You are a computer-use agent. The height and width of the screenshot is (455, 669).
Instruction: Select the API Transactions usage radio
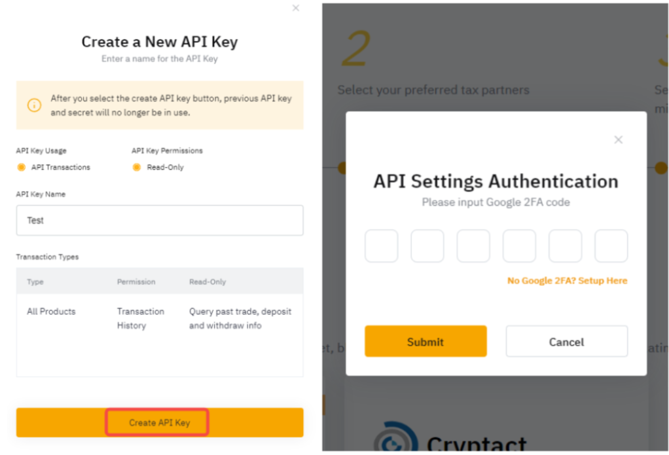coord(22,167)
